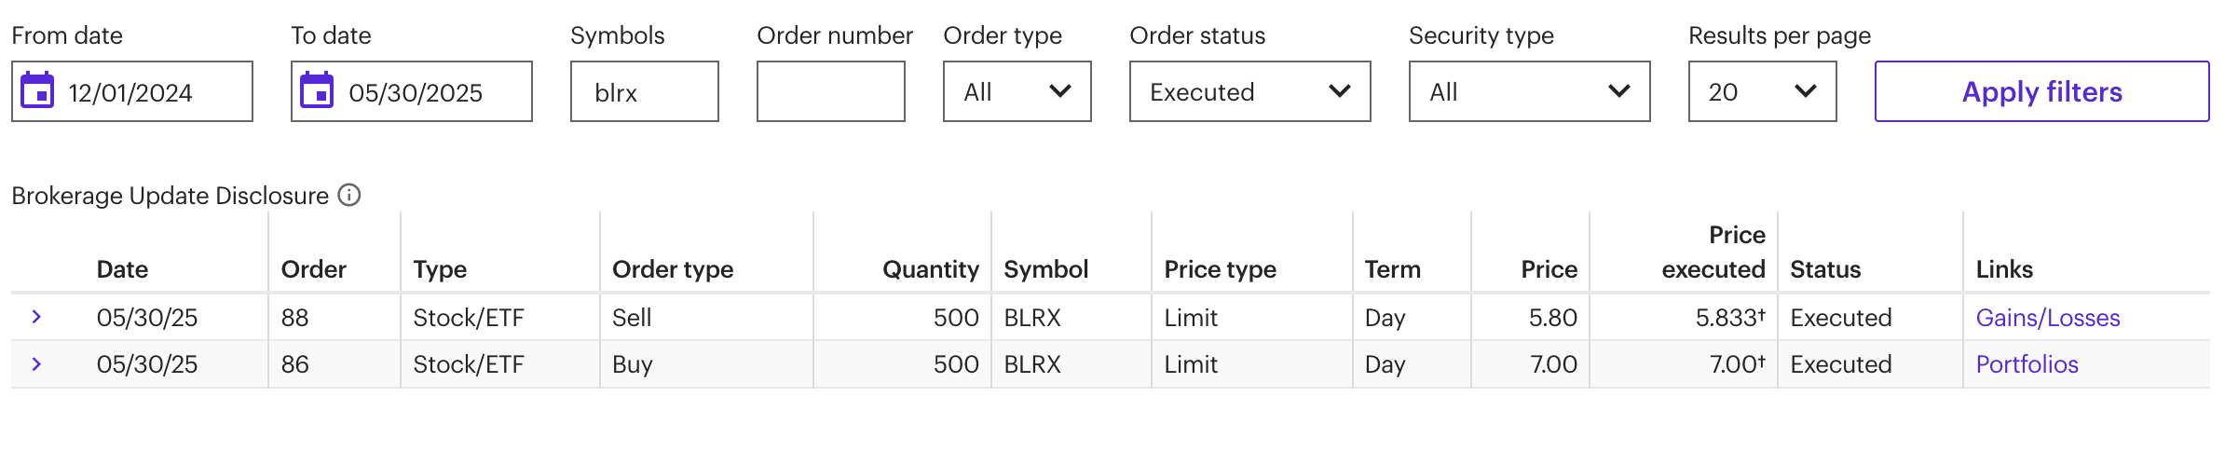Open the Portfolios link for order 86
2225x451 pixels.
pos(2027,364)
